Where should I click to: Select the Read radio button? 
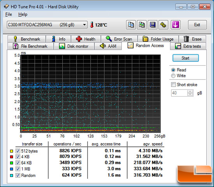pos(173,70)
